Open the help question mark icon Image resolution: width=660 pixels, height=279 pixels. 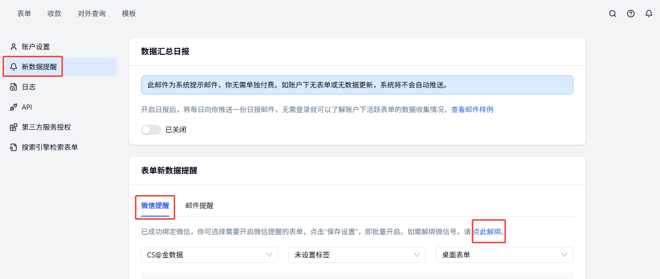click(631, 14)
